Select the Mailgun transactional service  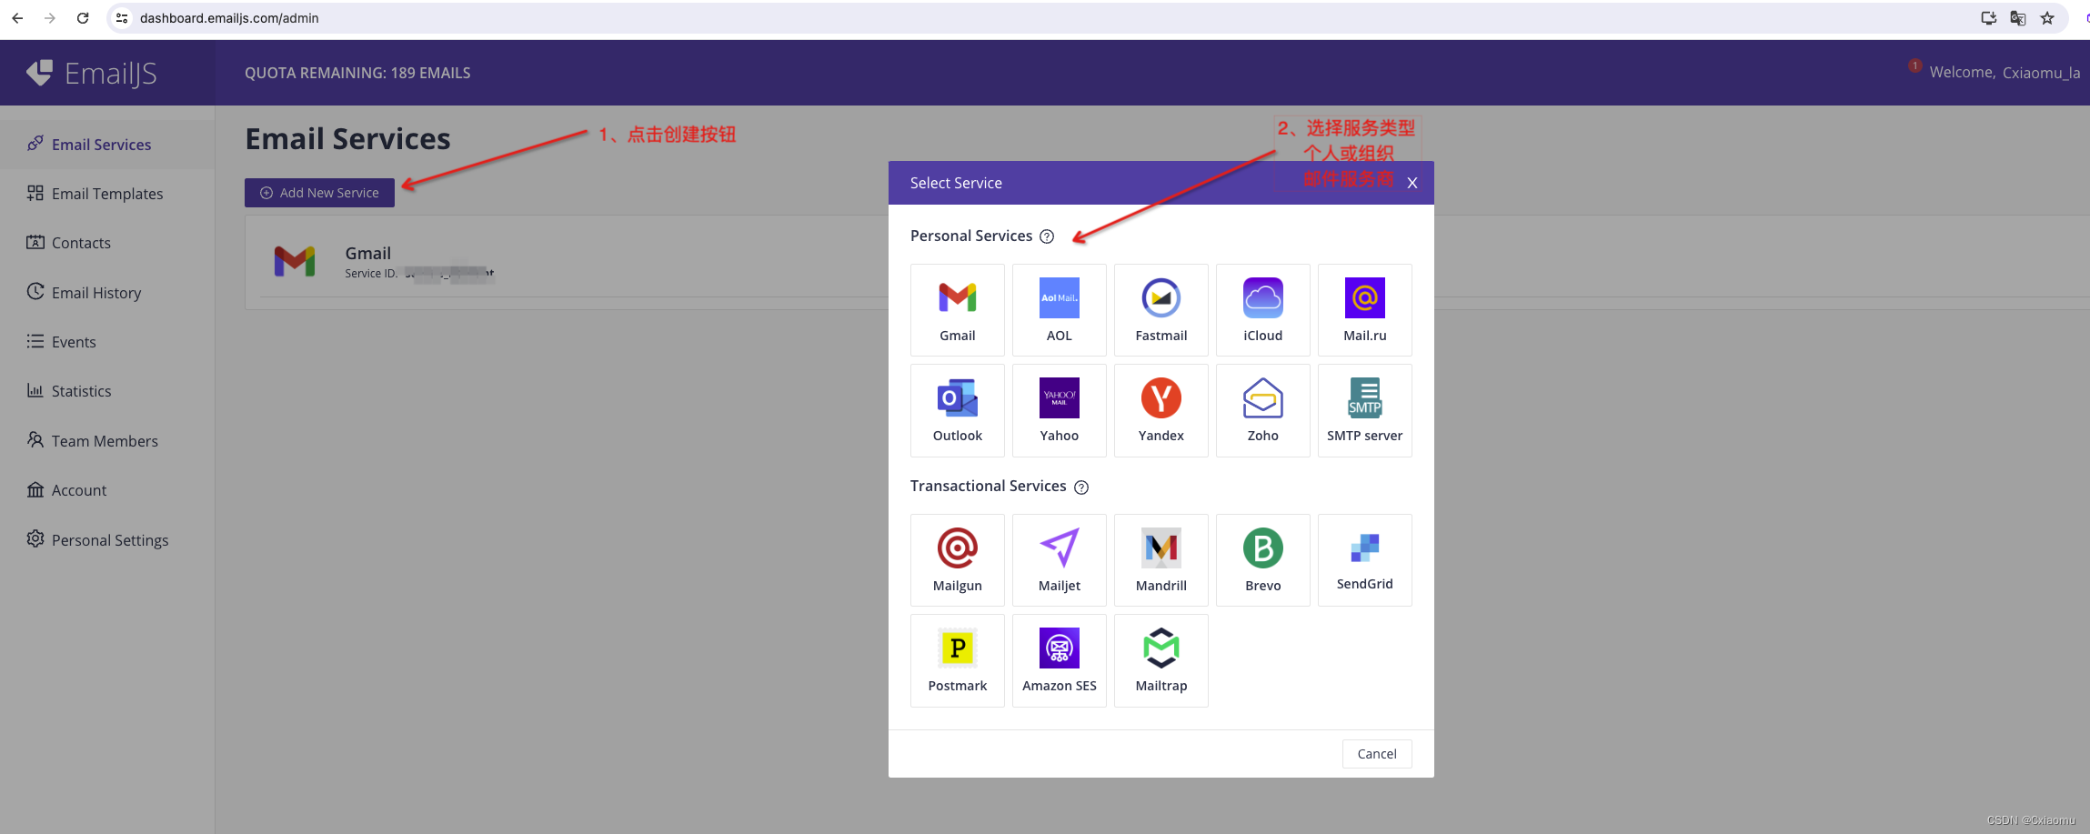click(x=957, y=559)
